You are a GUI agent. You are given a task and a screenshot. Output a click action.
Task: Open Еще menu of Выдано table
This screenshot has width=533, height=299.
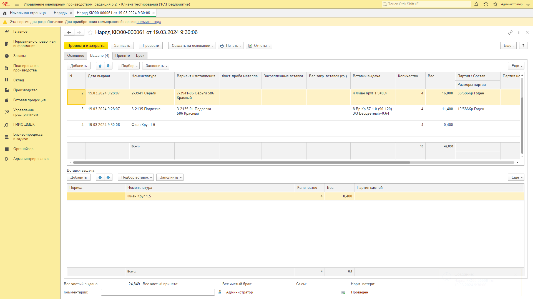(x=516, y=66)
